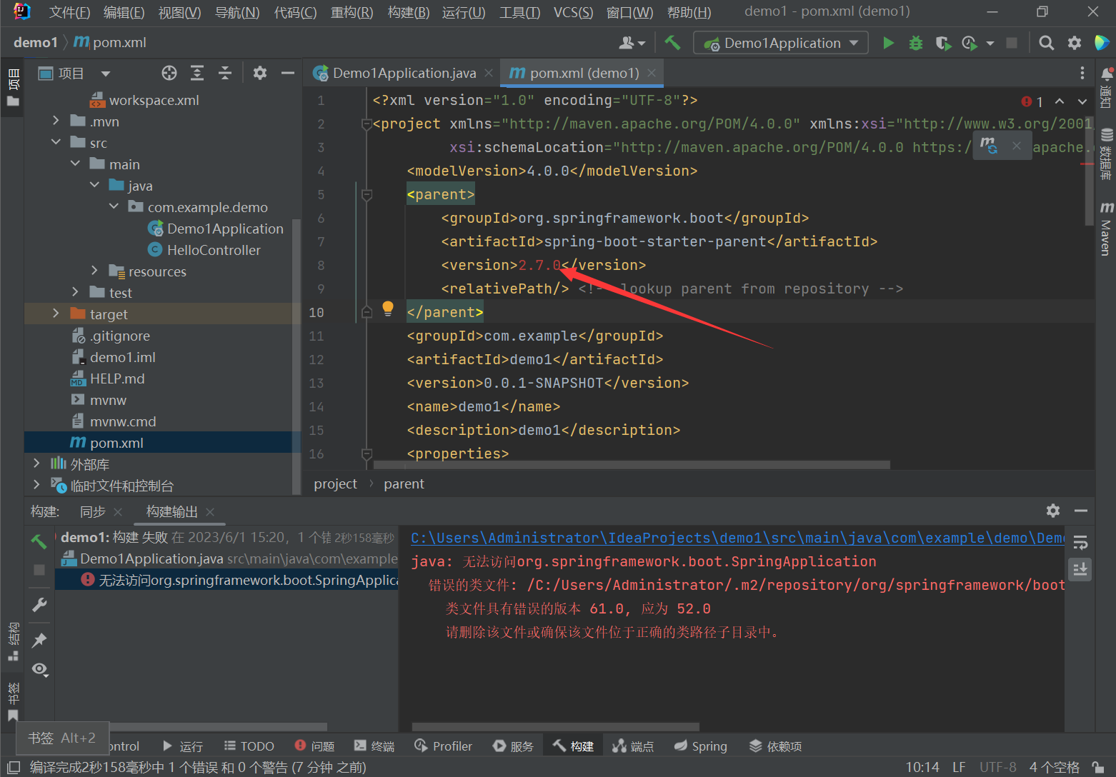Image resolution: width=1116 pixels, height=777 pixels.
Task: Toggle the eye view options in build panel
Action: 39,669
